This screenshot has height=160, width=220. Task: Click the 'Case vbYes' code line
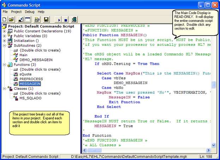tap(114, 78)
